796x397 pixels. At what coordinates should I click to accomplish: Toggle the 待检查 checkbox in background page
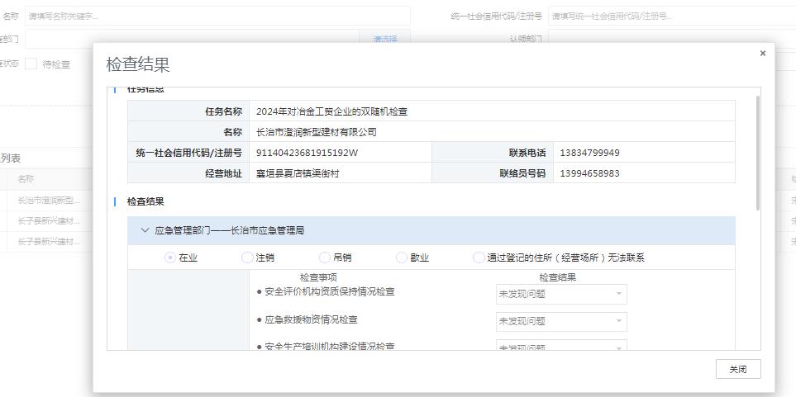point(31,64)
